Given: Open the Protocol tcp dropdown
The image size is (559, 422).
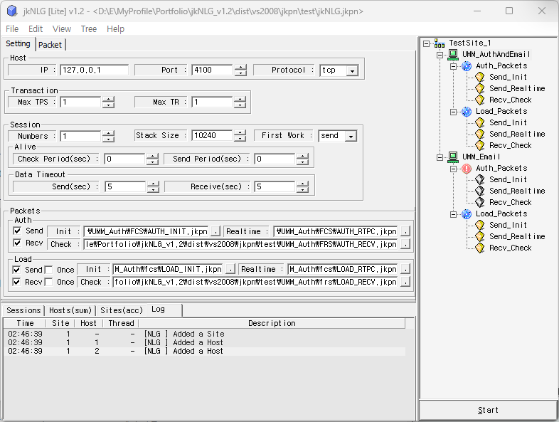Looking at the screenshot, I should tap(352, 70).
